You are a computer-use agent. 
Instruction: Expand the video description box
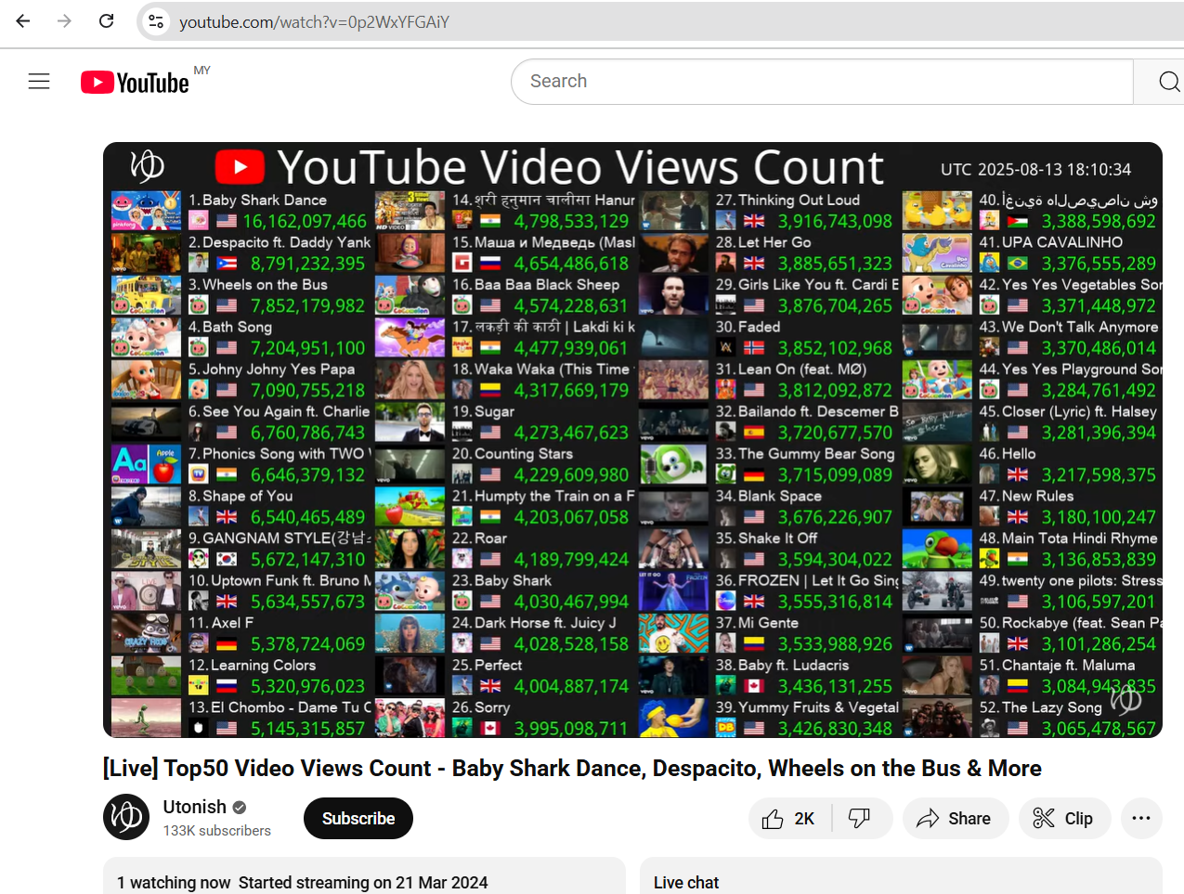pos(364,879)
